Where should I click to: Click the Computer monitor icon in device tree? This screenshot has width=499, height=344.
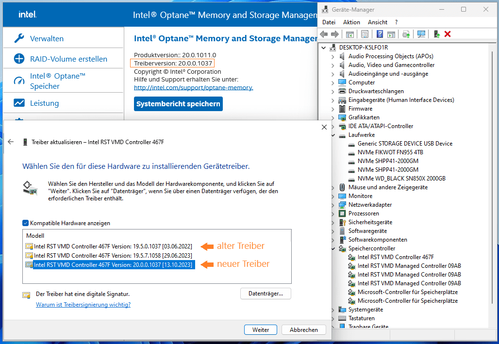click(x=342, y=82)
